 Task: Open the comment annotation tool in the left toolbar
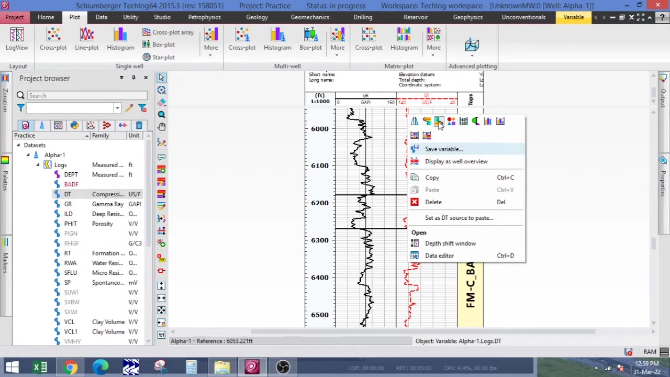coord(161,157)
